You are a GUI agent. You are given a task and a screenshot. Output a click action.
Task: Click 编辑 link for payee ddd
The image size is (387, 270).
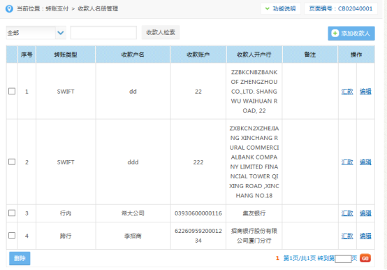[365, 162]
